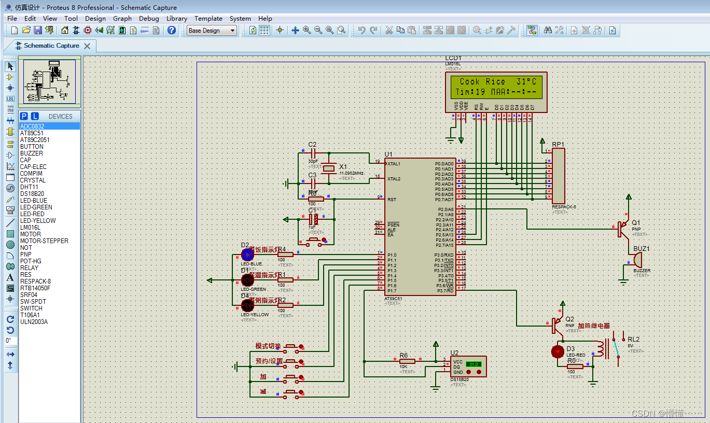Click the P pick devices button
This screenshot has width=710, height=423.
(x=24, y=116)
